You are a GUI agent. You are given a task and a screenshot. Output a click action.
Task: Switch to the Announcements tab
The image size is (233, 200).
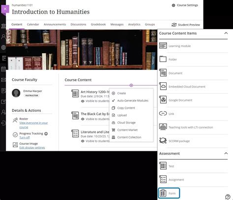tap(55, 25)
